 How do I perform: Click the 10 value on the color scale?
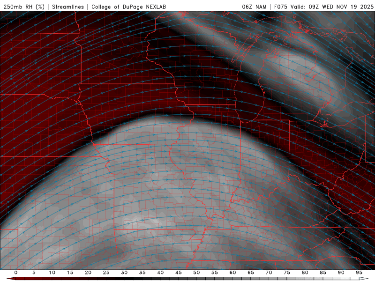(x=52, y=273)
